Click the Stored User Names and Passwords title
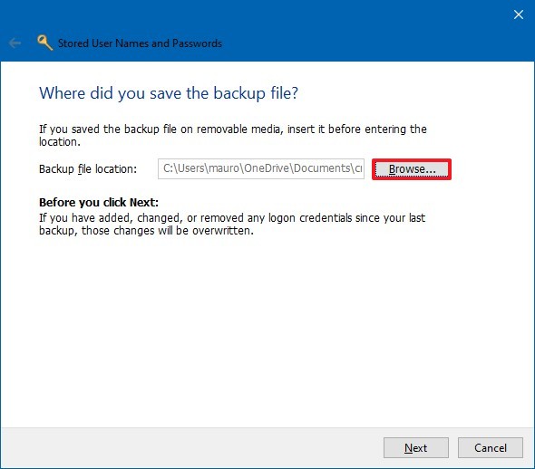The height and width of the screenshot is (469, 535). click(x=140, y=43)
